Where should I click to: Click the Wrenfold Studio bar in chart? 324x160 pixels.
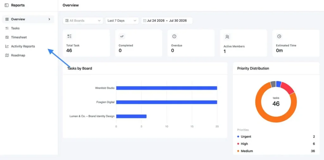click(166, 88)
